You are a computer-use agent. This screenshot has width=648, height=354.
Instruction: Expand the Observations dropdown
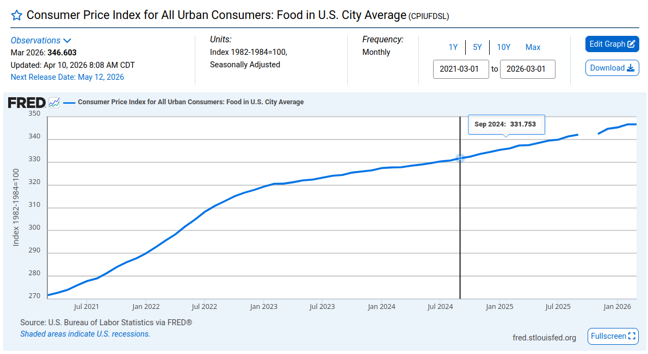coord(41,40)
